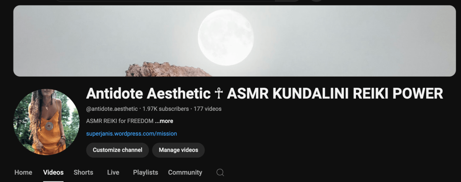Viewport: 461px width, 182px height.
Task: Click the Manage videos button
Action: pyautogui.click(x=178, y=150)
